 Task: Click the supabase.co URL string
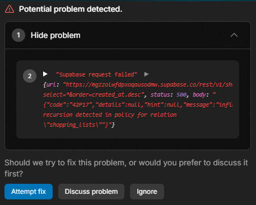[x=148, y=85]
